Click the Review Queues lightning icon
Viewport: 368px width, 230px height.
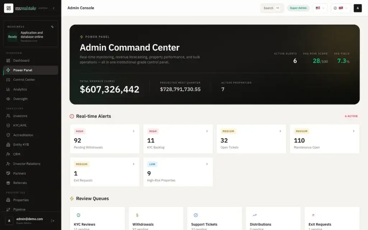coord(72,198)
